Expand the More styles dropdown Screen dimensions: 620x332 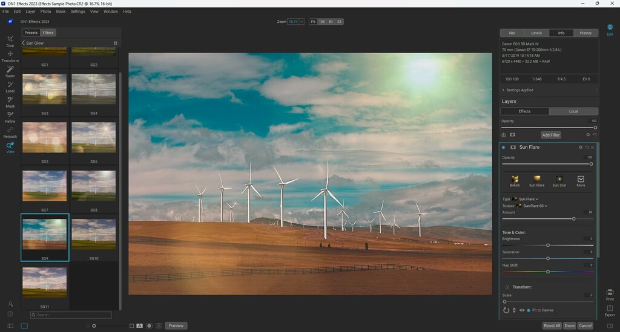(x=581, y=181)
